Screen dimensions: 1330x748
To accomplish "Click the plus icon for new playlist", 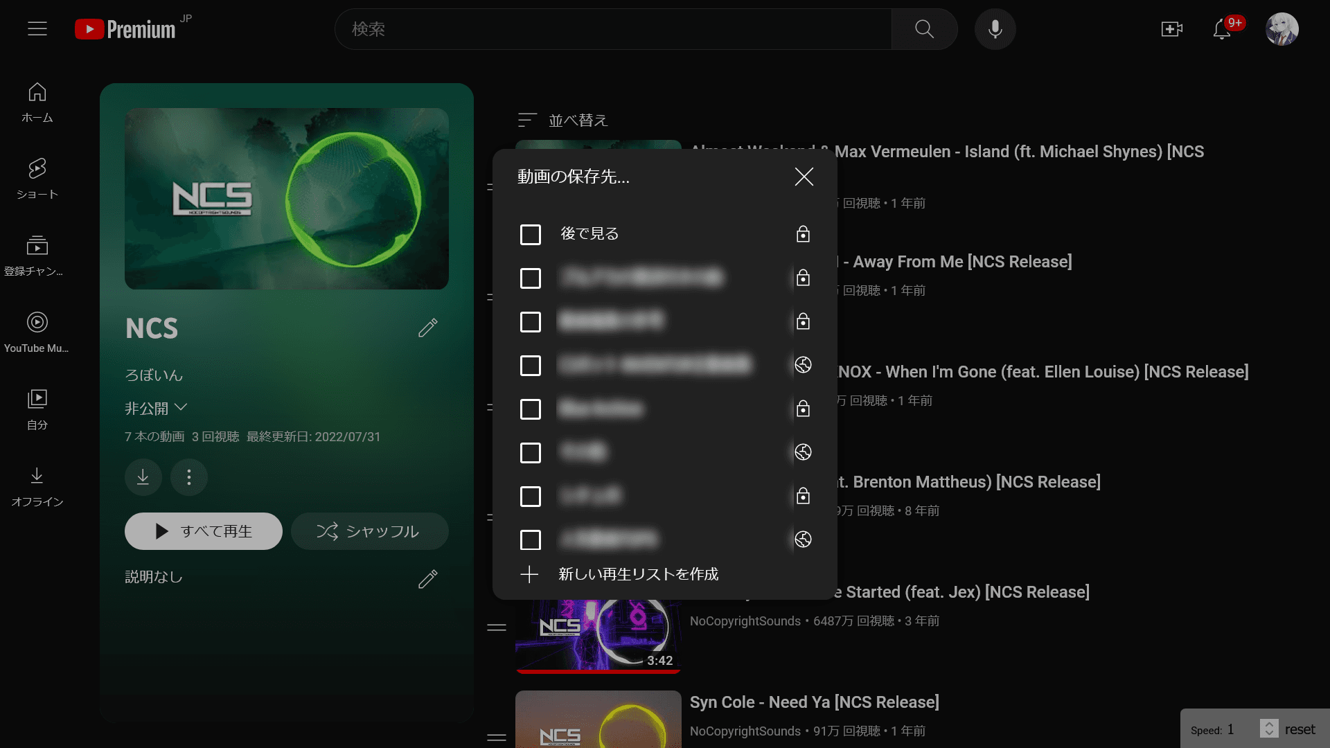I will tap(529, 574).
